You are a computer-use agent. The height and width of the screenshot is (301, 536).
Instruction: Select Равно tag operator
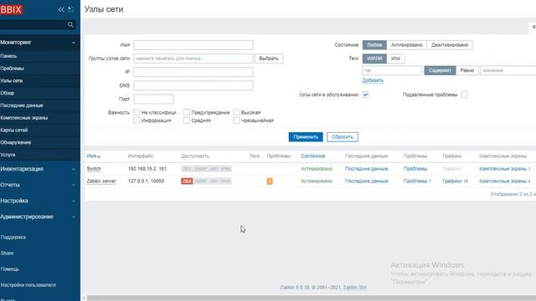click(x=467, y=70)
